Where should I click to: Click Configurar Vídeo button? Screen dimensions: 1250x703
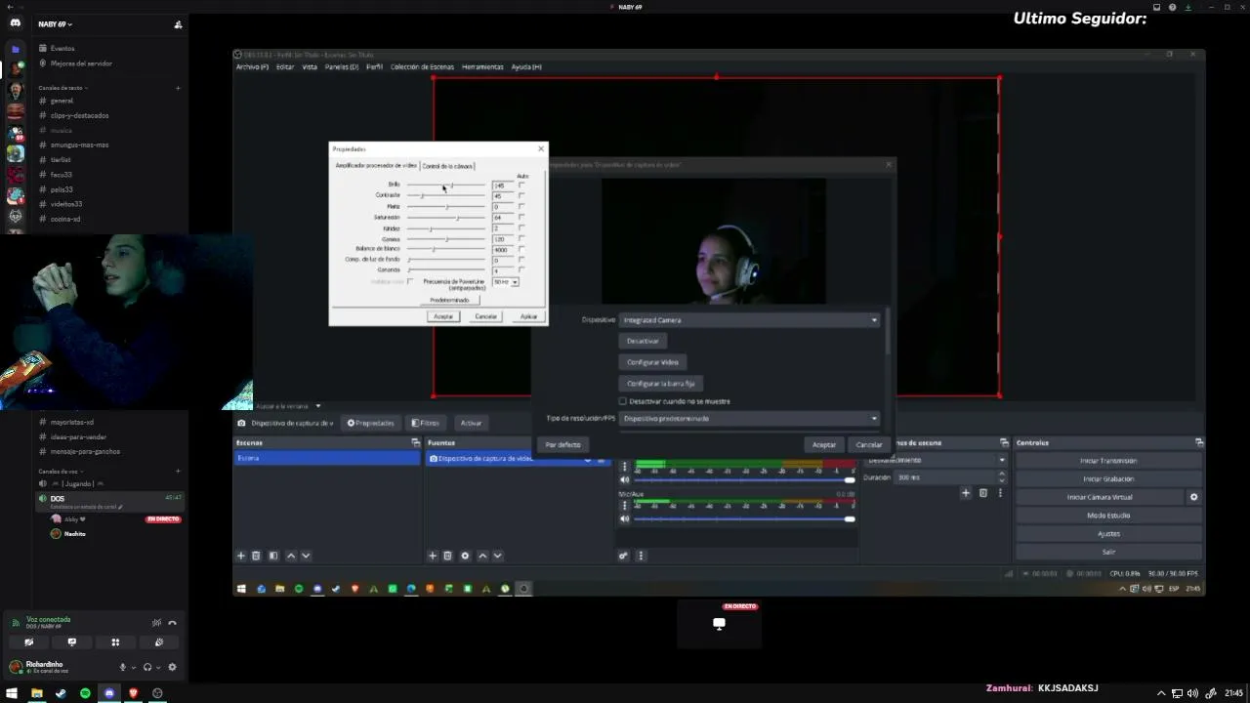tap(652, 362)
